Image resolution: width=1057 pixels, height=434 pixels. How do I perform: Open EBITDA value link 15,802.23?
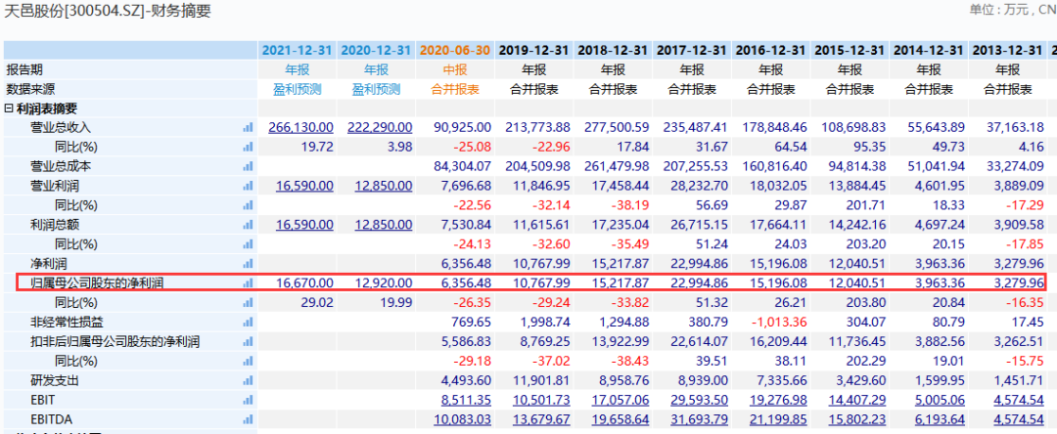tap(857, 420)
